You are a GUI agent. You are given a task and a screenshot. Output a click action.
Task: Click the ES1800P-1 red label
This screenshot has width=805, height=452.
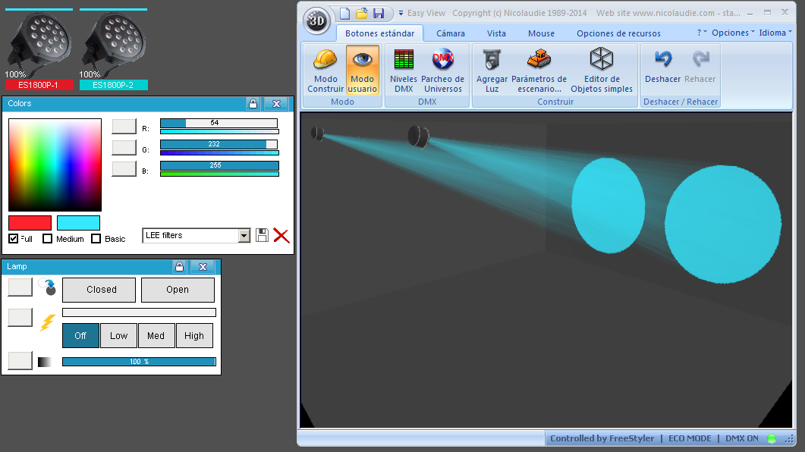[39, 85]
